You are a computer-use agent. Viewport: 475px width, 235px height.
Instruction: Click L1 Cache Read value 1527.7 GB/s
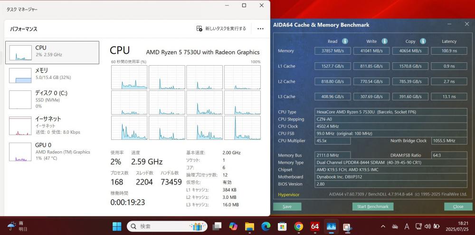[x=332, y=66]
